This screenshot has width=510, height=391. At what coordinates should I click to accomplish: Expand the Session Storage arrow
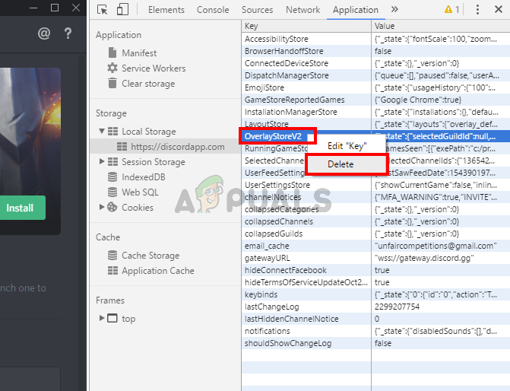tap(102, 161)
